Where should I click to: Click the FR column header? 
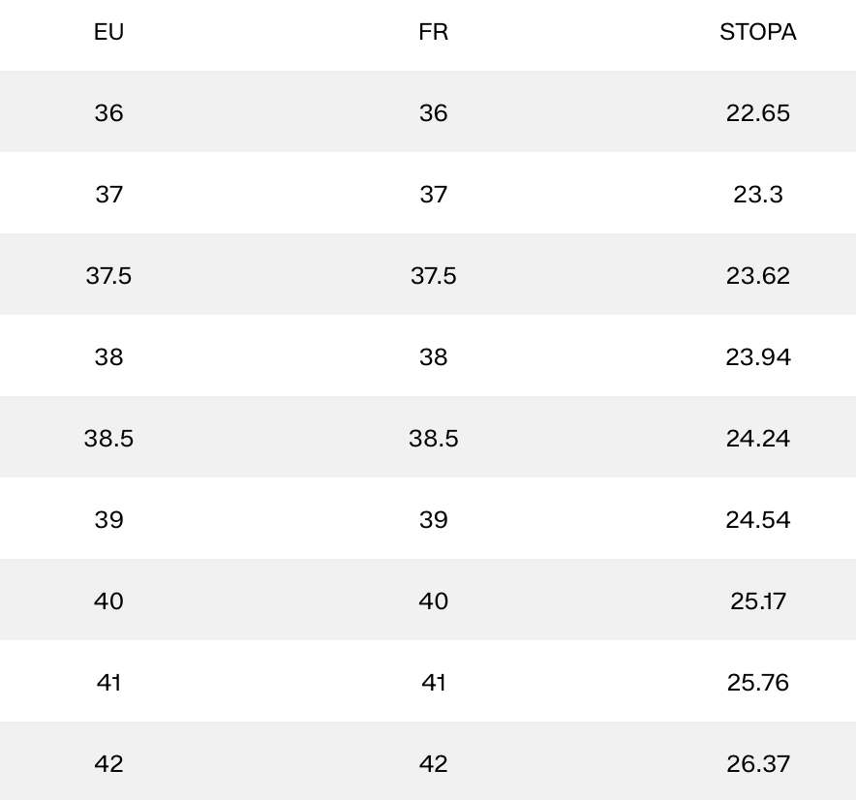433,32
